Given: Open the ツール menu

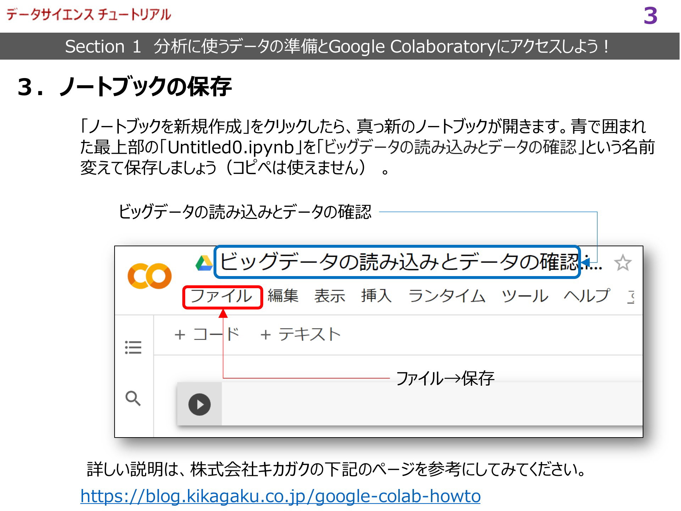Looking at the screenshot, I should (x=525, y=296).
